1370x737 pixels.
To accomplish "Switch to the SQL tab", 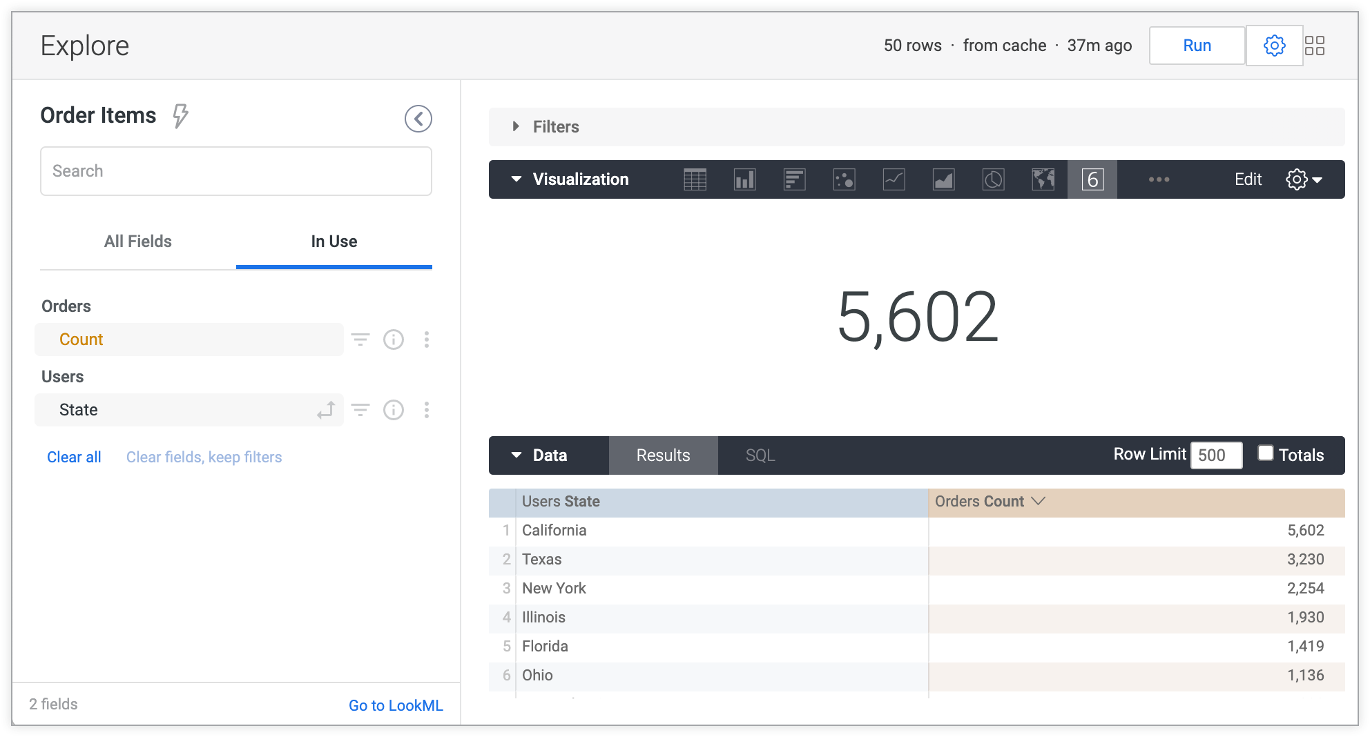I will tap(760, 455).
